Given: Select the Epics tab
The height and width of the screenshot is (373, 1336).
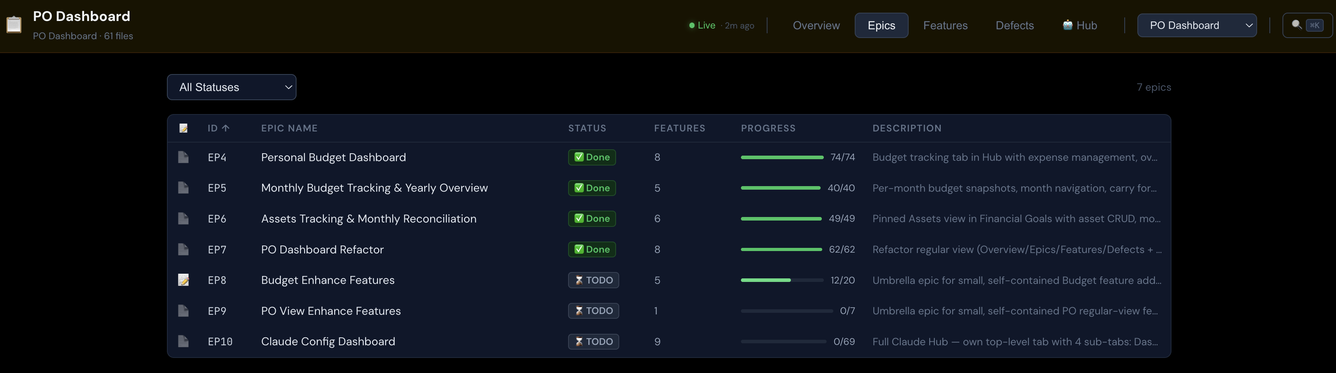Looking at the screenshot, I should [881, 25].
